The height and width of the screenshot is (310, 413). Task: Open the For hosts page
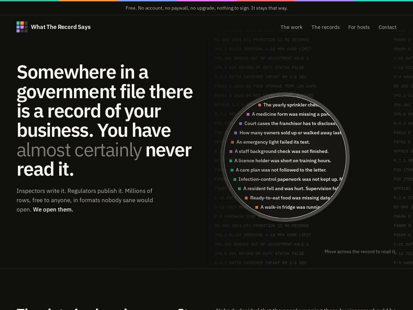coord(359,27)
